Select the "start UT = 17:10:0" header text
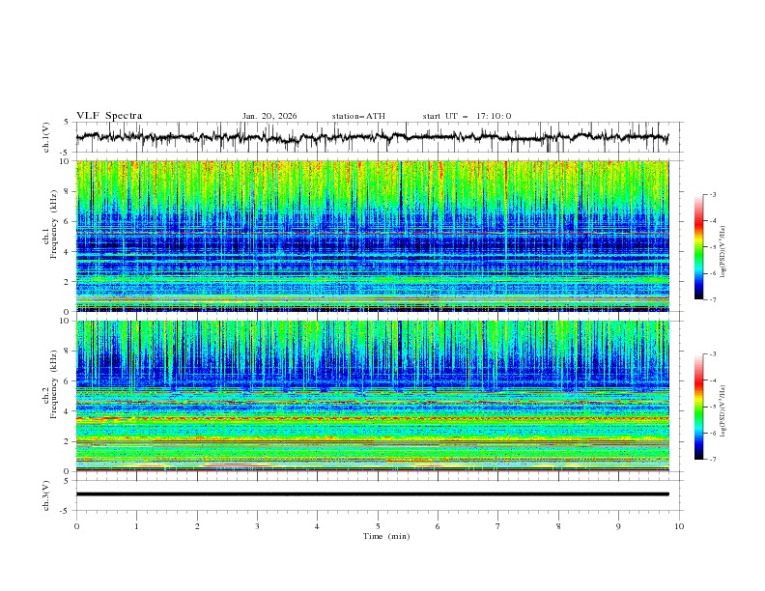 tap(467, 116)
